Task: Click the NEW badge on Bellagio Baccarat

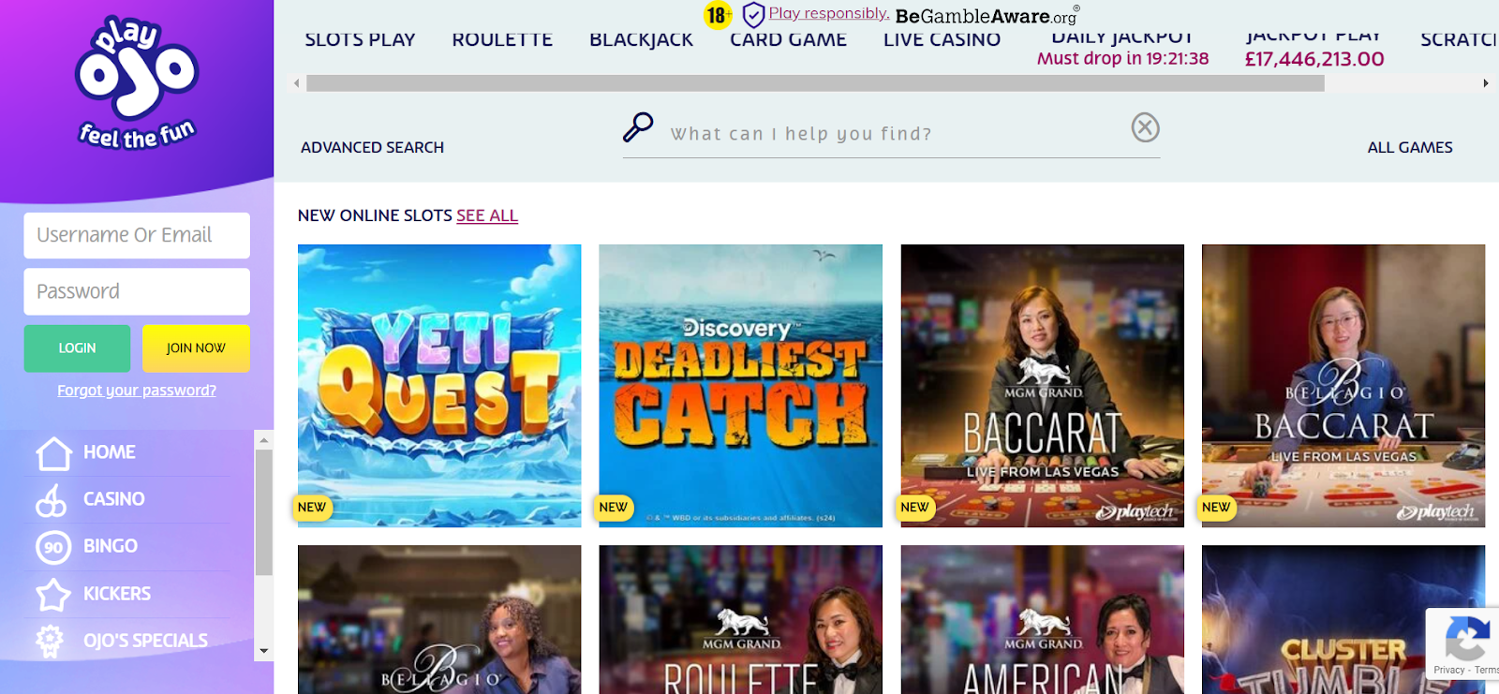Action: [1218, 508]
